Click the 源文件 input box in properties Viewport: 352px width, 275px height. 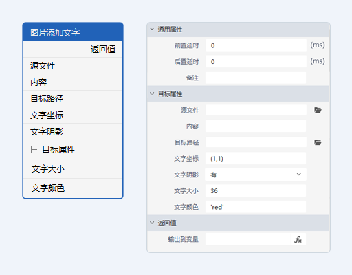pos(256,110)
